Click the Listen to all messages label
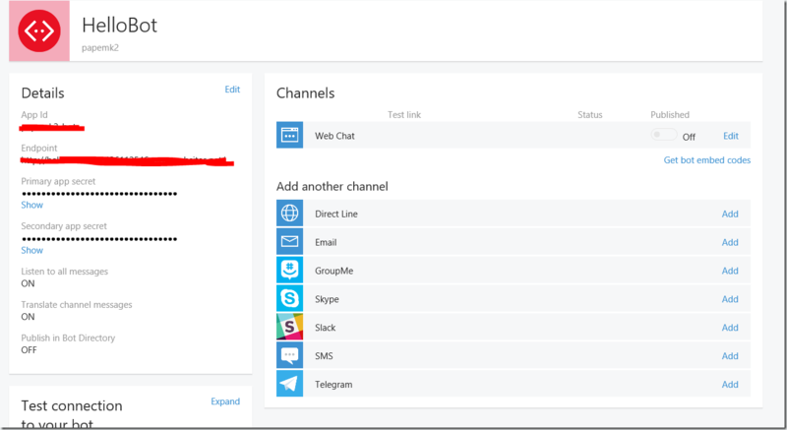The image size is (787, 430). pos(65,272)
